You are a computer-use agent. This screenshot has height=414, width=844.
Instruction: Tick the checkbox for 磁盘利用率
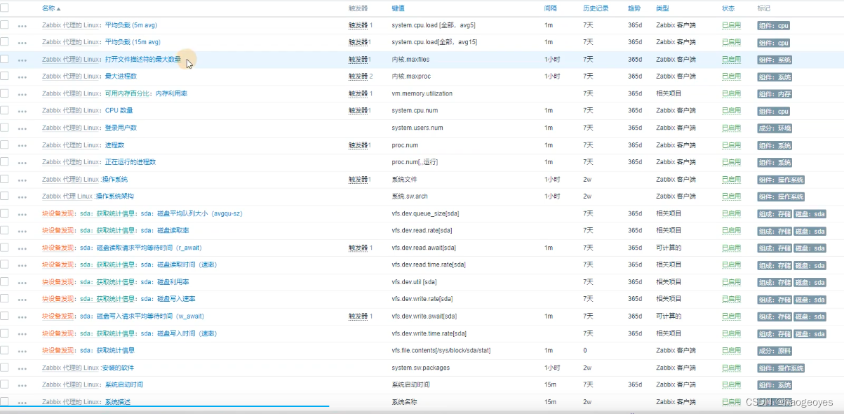click(x=4, y=281)
